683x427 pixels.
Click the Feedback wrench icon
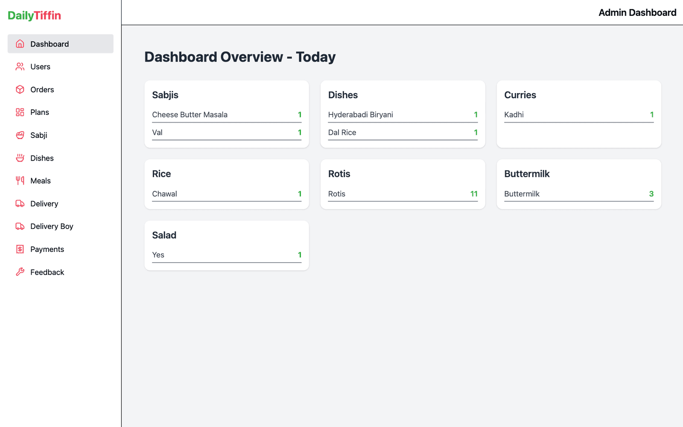[20, 272]
